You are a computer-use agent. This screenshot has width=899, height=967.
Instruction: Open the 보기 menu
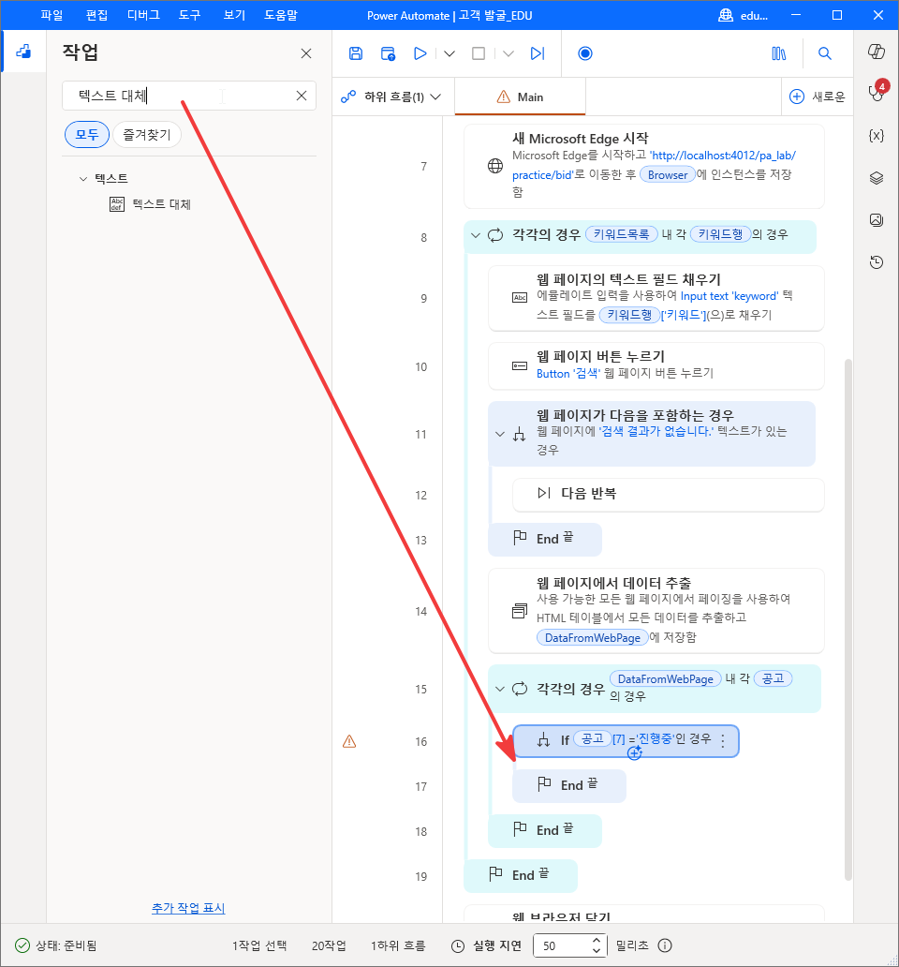coord(234,15)
